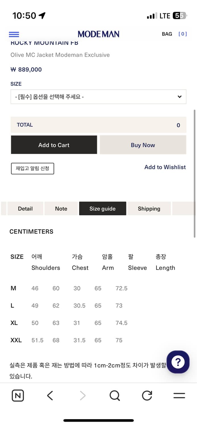Select the Size guide tab
Viewport: 197px width, 426px height.
click(x=102, y=209)
